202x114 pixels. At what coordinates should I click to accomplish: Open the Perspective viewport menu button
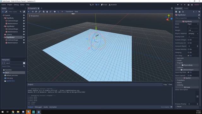[x=34, y=16]
